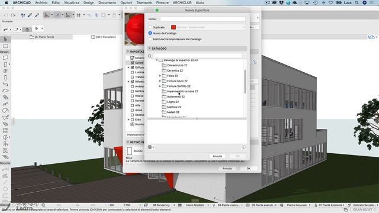
Task: Open the Teamwork menu
Action: pos(144,2)
